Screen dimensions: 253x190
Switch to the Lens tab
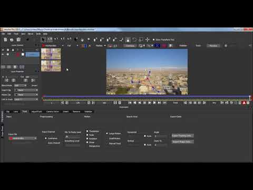tap(16, 111)
